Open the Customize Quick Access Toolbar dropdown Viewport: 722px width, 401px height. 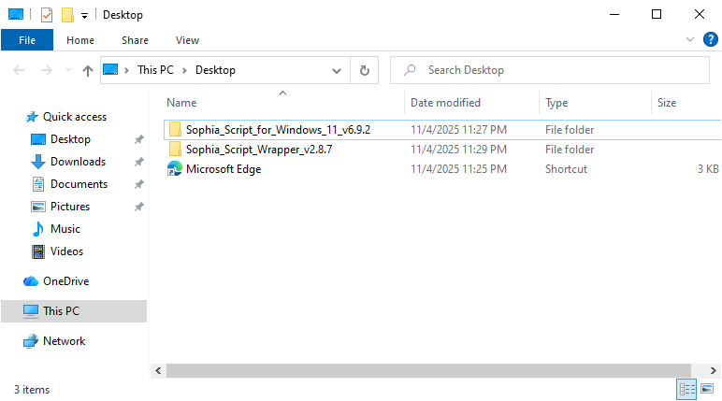coord(84,15)
